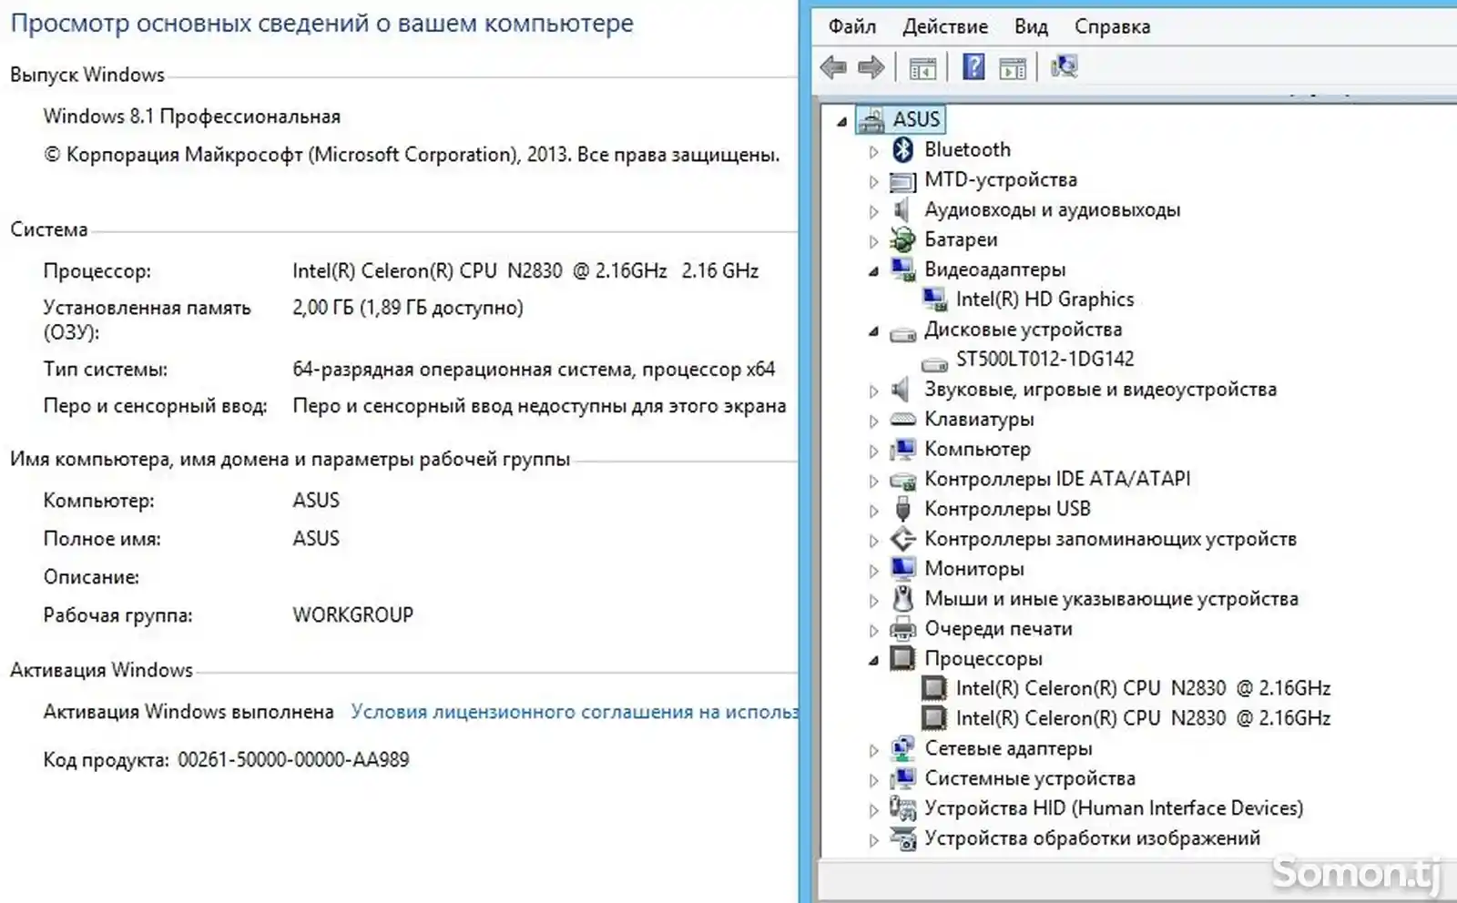1457x903 pixels.
Task: Click the second Celeron N2830 processor icon
Action: (934, 718)
